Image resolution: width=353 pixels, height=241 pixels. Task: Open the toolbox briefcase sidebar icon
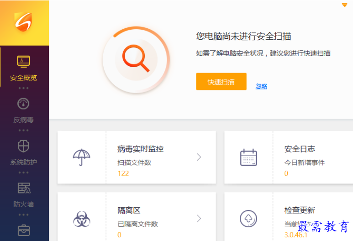(x=24, y=230)
